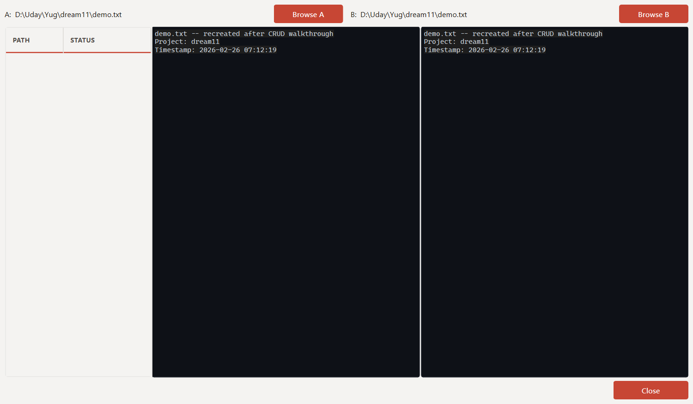Click the word "walkthrough" in the right pane

click(580, 34)
